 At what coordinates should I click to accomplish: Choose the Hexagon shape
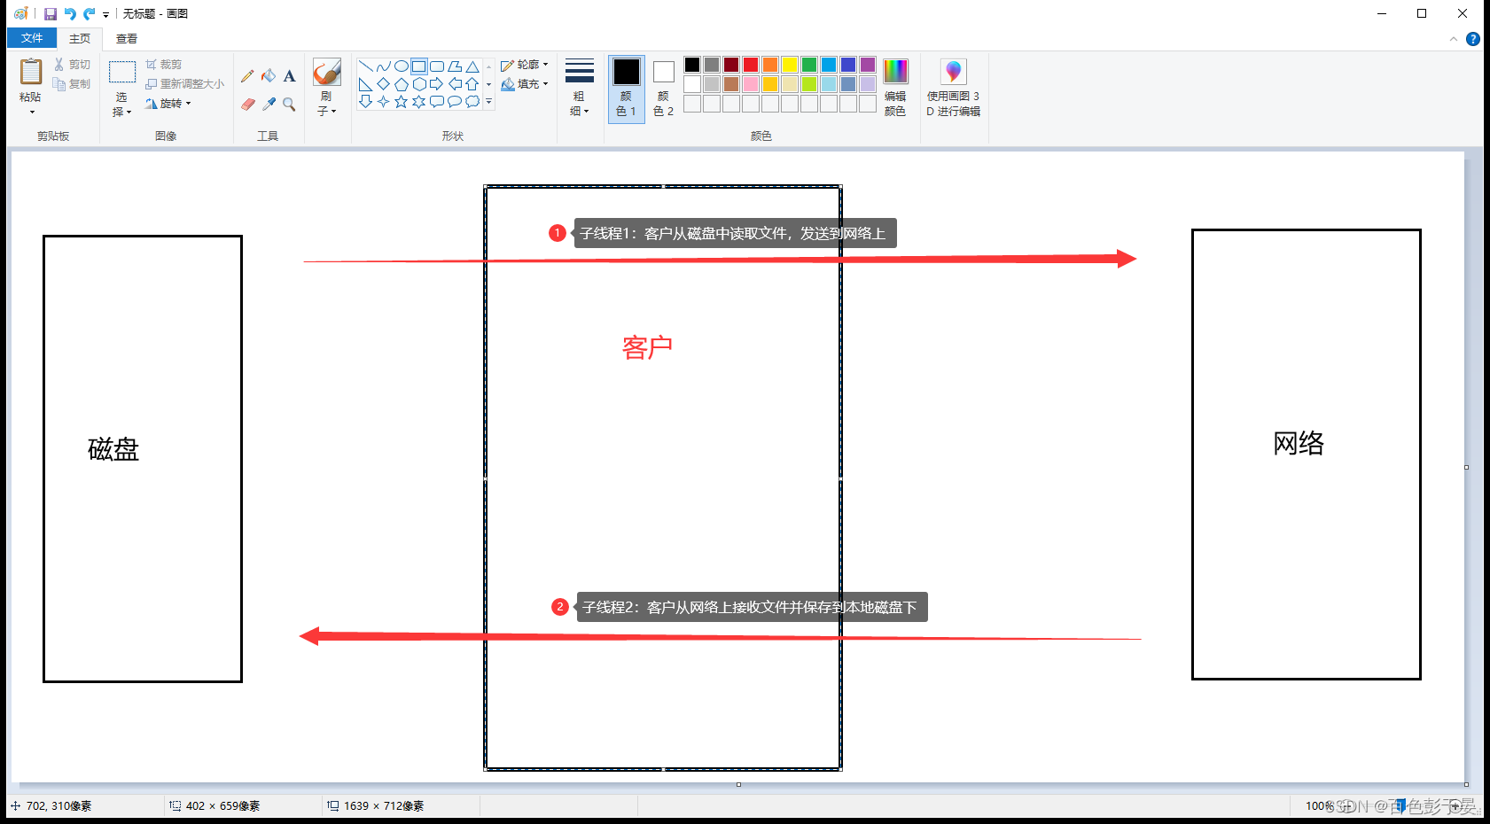418,84
